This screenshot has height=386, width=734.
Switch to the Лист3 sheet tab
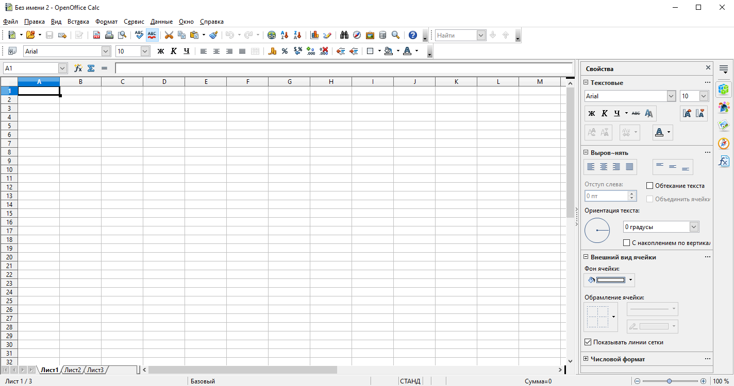[x=95, y=370]
